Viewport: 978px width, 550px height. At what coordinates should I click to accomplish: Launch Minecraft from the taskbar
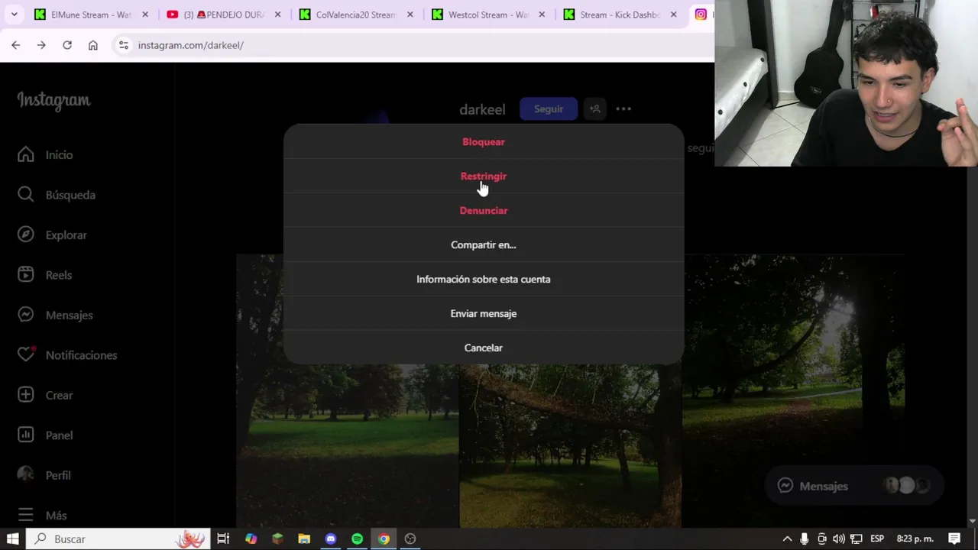click(277, 539)
